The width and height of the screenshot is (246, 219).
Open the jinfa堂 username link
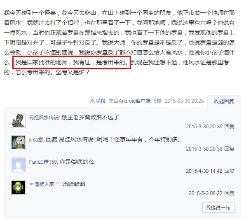pos(36,139)
